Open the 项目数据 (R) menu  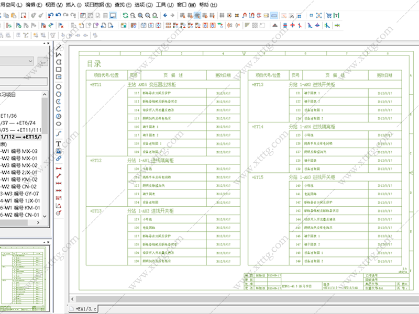pos(98,5)
